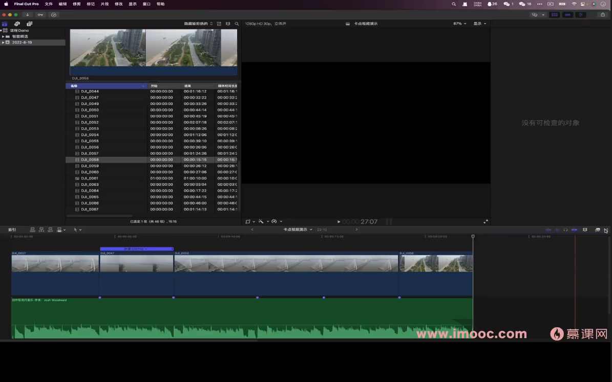Click the append clip to storyline icon
Screen dimensions: 612x382
50,230
